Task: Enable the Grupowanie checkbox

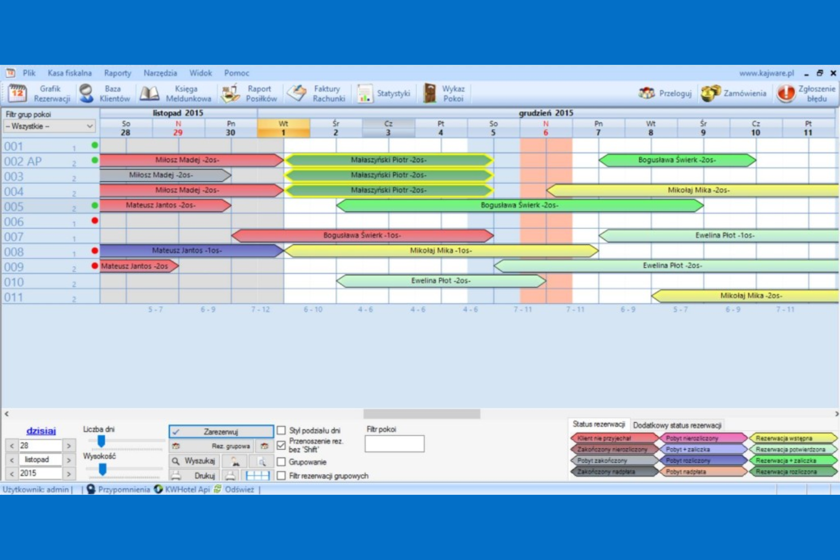Action: (x=282, y=462)
